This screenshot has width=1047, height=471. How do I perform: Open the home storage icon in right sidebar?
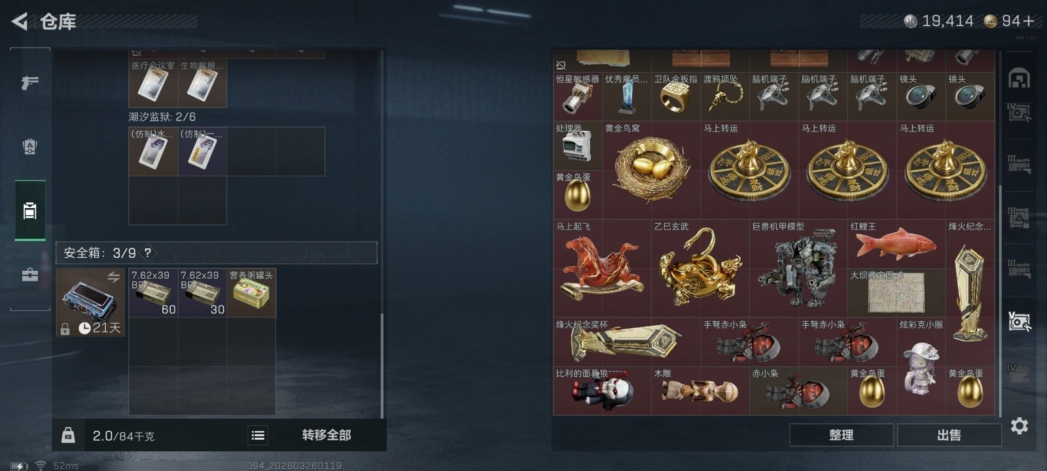coord(1019,78)
